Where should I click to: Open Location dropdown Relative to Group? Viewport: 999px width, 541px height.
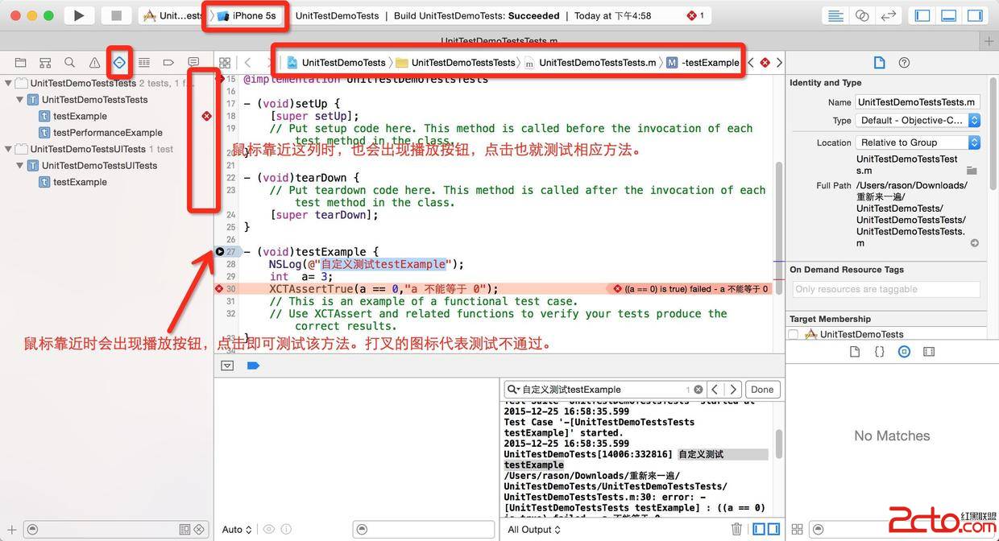coord(918,142)
